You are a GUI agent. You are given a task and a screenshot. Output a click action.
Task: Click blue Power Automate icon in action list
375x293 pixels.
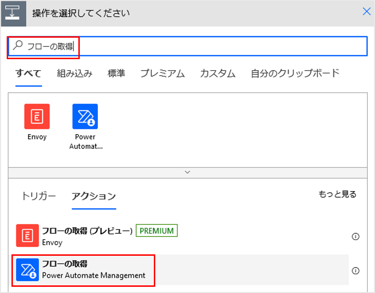(27, 270)
